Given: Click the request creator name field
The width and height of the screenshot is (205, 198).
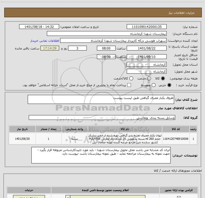Looking at the screenshot, I should tap(113, 40).
